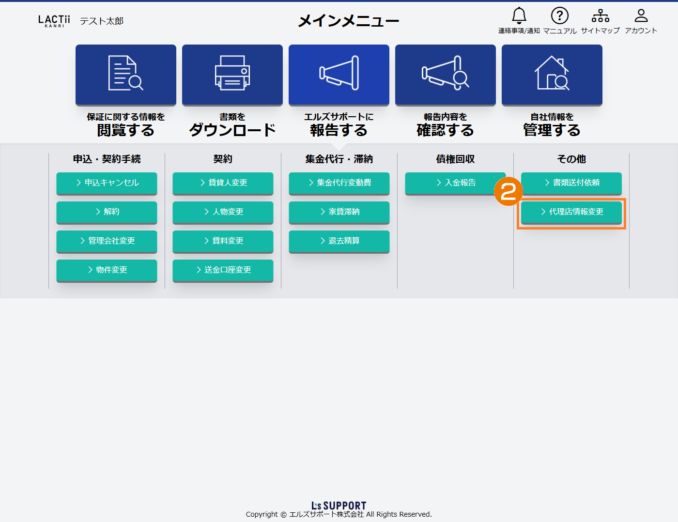Open the account person icon

(641, 16)
